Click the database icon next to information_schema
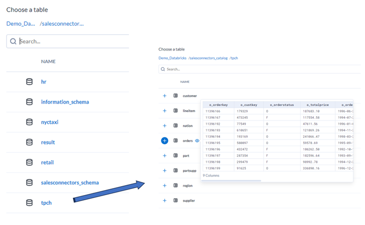The height and width of the screenshot is (225, 365). 29,102
